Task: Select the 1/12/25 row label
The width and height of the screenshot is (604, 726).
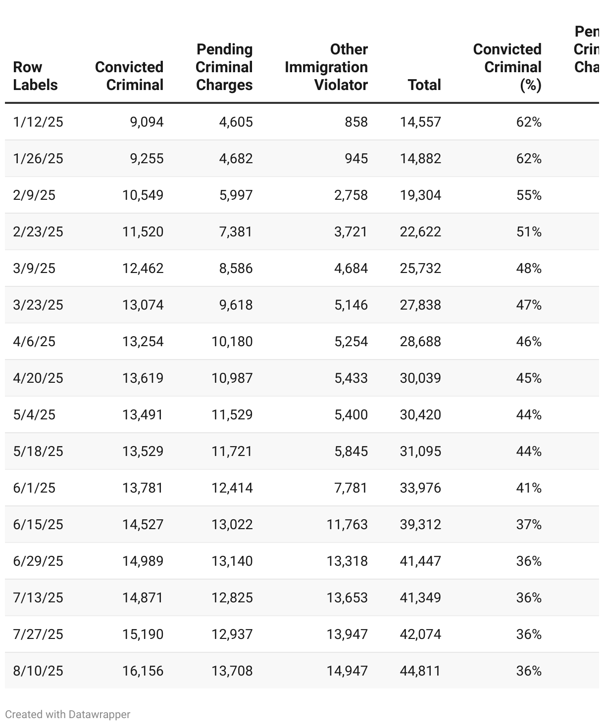Action: [x=38, y=122]
